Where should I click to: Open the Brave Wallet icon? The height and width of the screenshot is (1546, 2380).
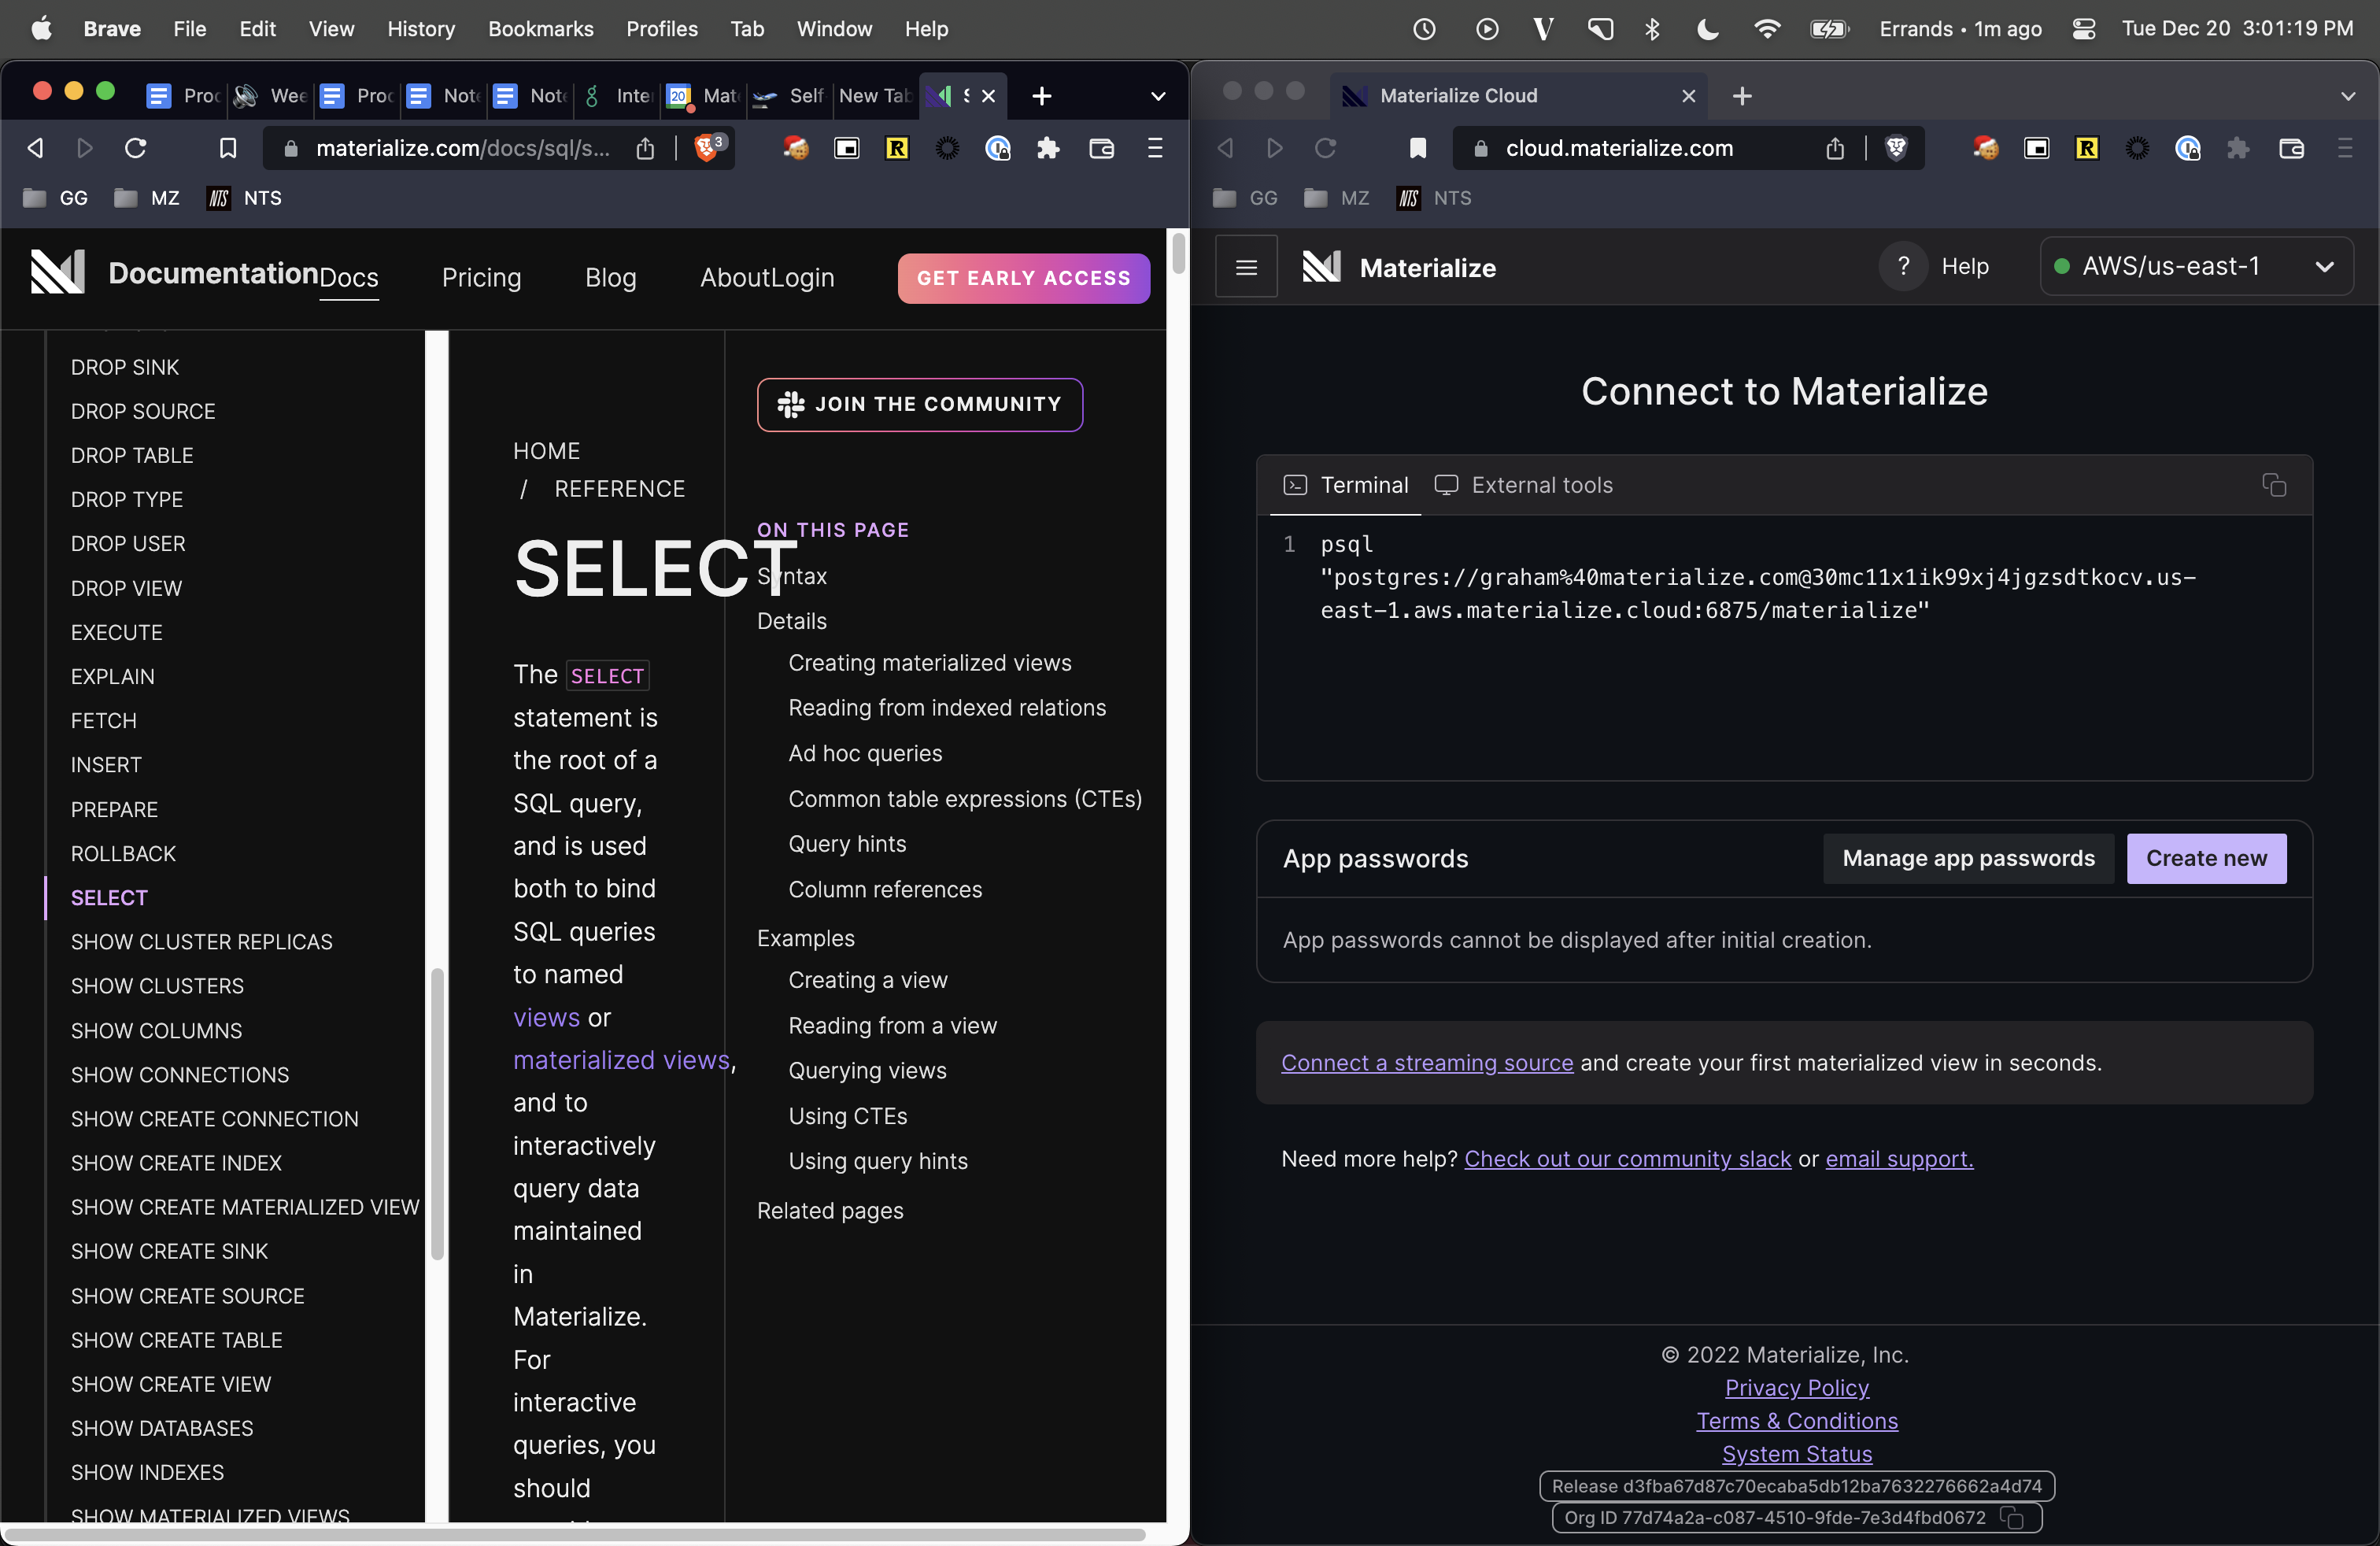point(1100,148)
